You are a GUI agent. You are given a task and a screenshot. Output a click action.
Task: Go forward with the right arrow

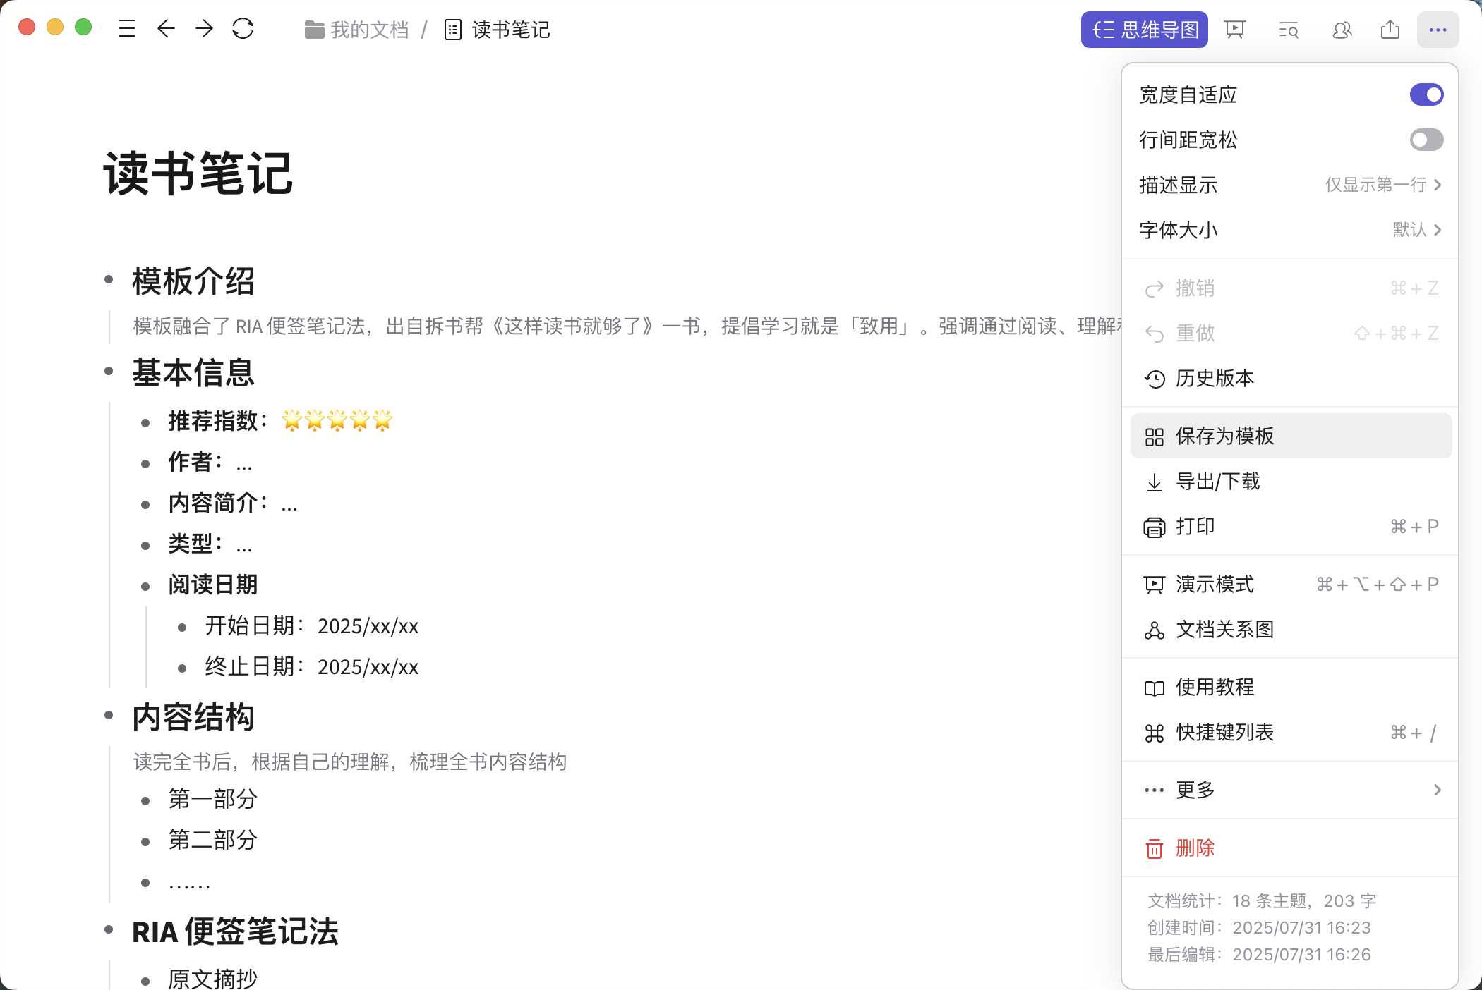(204, 29)
